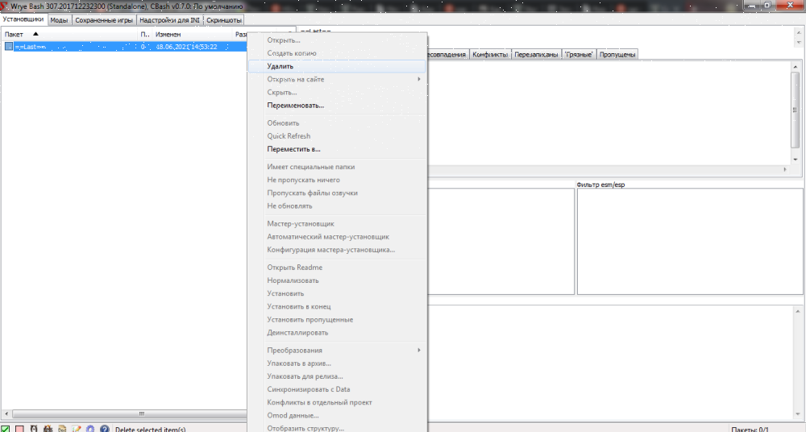
Task: Open the Пропущены details tab
Action: pos(617,55)
